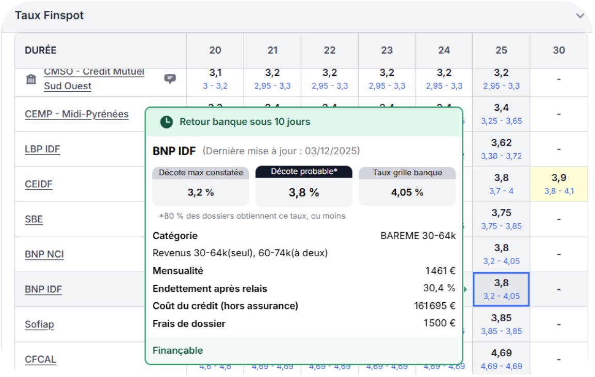Click the 21 years duration column header
Screen dimensions: 595x377
[272, 51]
